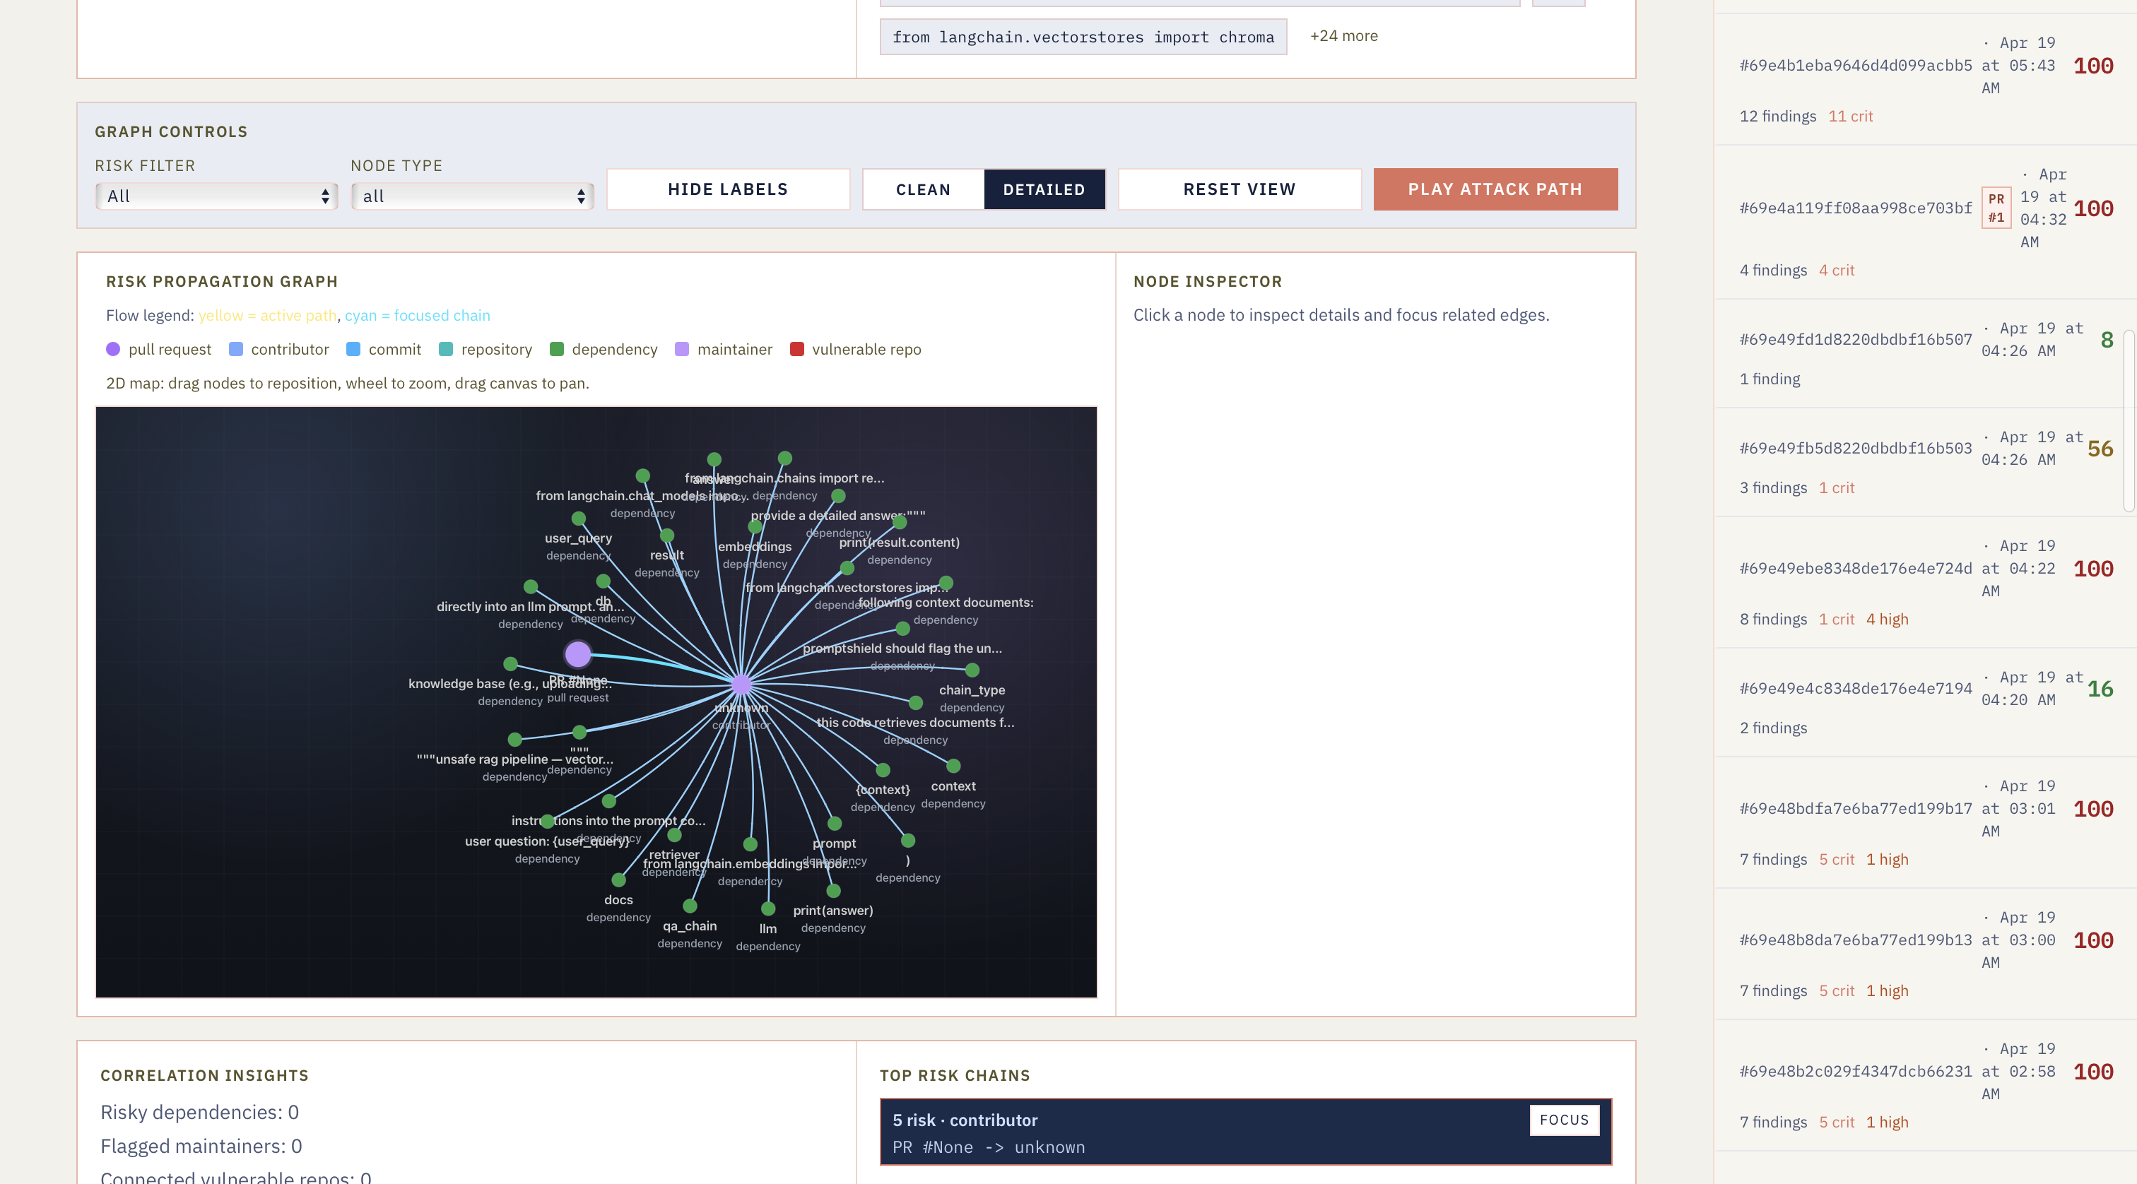Click the large purple pull request node
The image size is (2137, 1184).
point(577,654)
